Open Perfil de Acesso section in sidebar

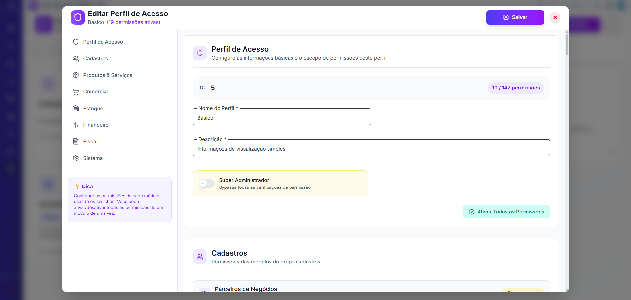[x=120, y=42]
